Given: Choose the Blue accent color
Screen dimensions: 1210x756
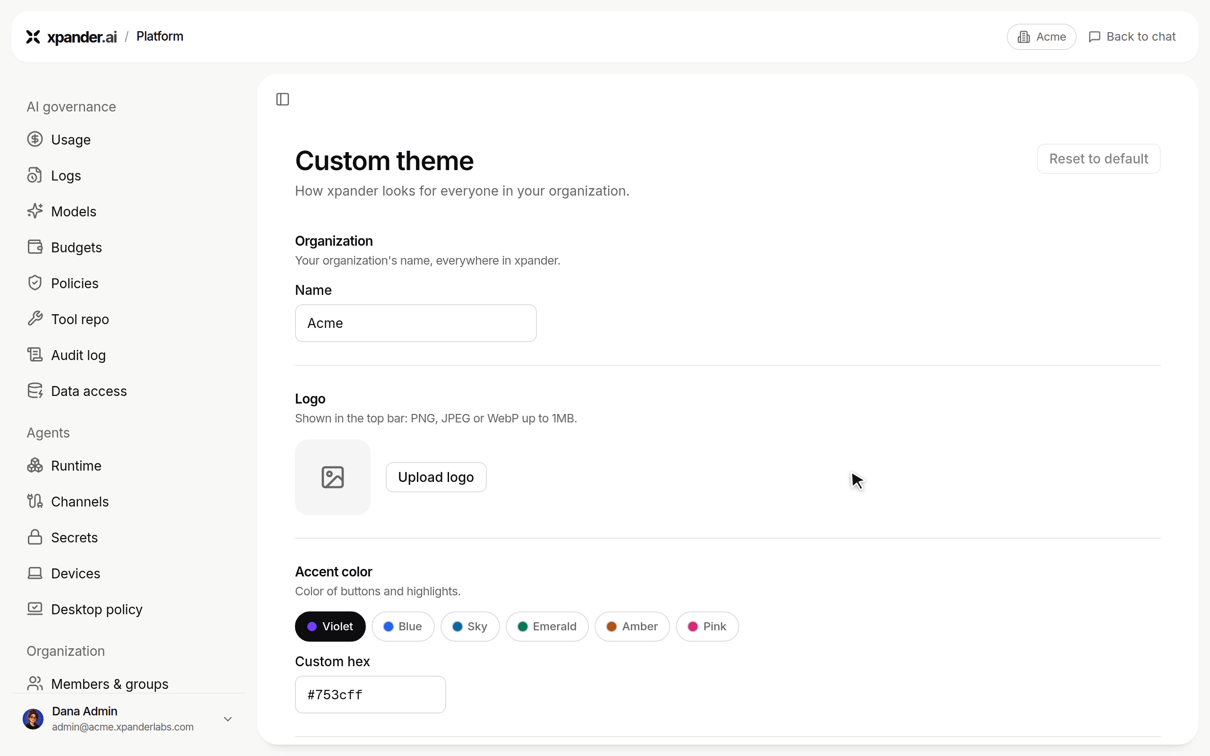Looking at the screenshot, I should coord(403,627).
